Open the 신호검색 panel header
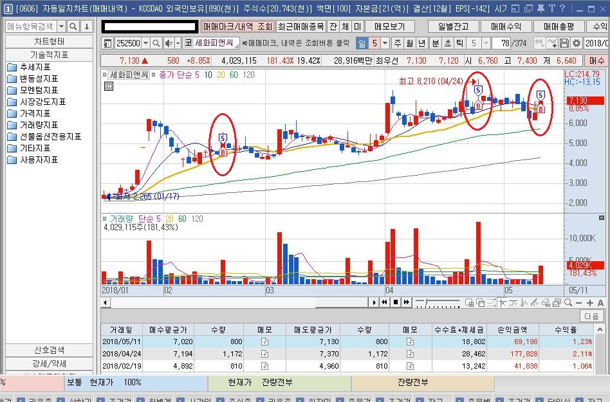 click(50, 350)
